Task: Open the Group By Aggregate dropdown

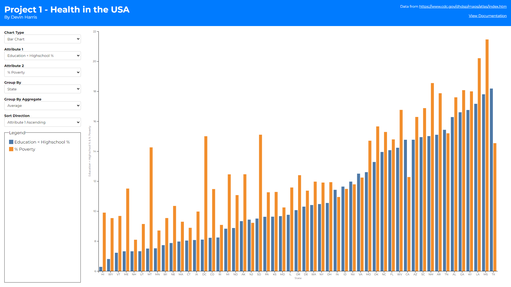Action: pos(43,106)
